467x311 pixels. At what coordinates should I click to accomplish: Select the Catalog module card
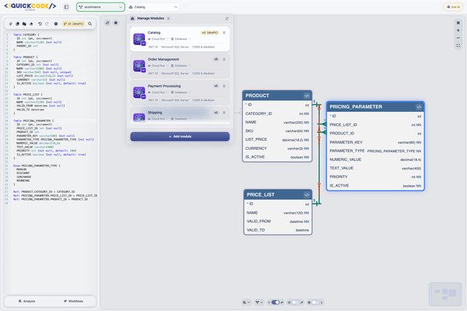point(180,39)
